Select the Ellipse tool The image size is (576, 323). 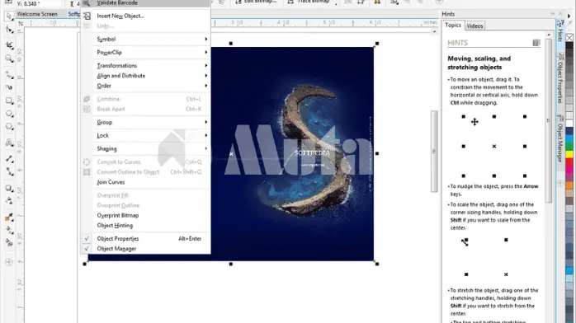pos(9,114)
